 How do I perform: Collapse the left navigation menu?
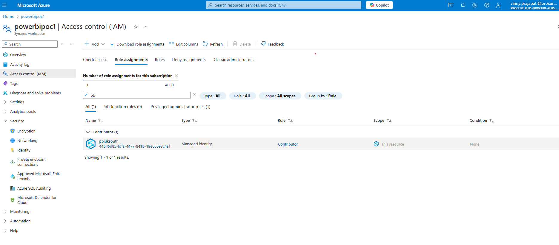[x=71, y=44]
